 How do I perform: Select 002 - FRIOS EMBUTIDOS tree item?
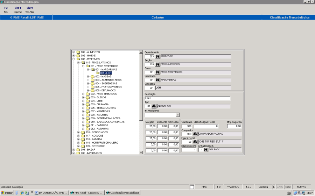(x=104, y=94)
